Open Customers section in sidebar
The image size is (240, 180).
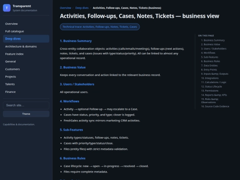click(26, 69)
